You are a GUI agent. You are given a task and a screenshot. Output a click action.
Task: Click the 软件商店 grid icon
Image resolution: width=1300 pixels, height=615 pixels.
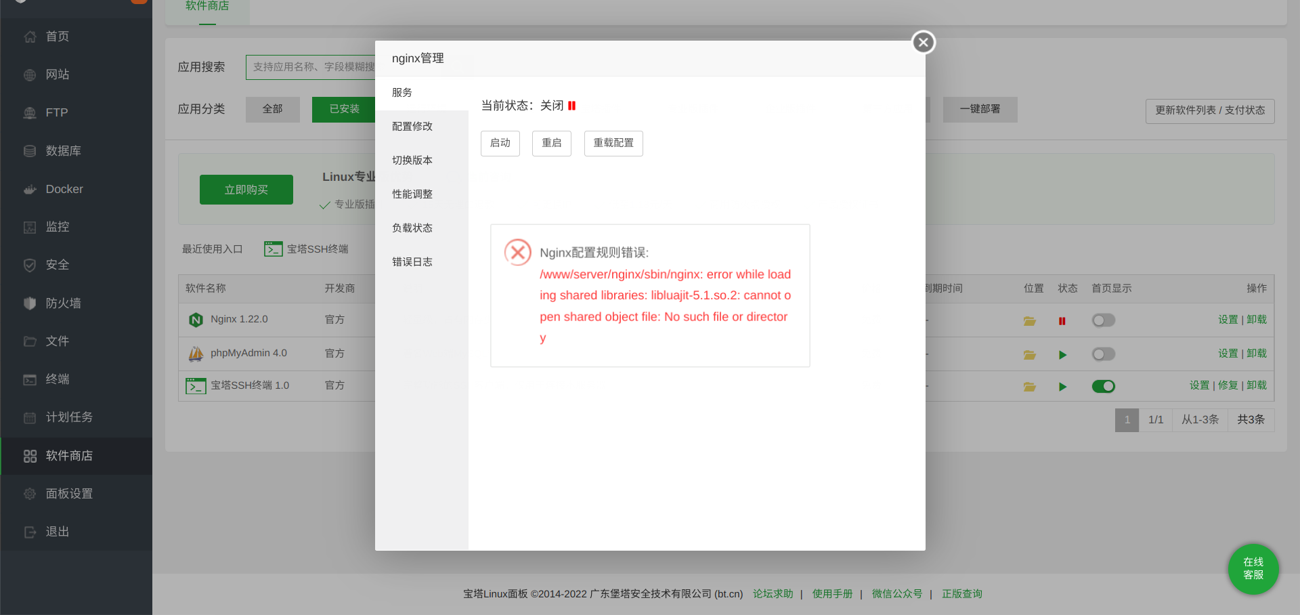pyautogui.click(x=30, y=456)
